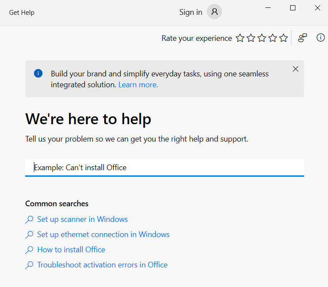Click the blue info icon in the banner
Viewport: 328px width, 287px height.
point(38,73)
